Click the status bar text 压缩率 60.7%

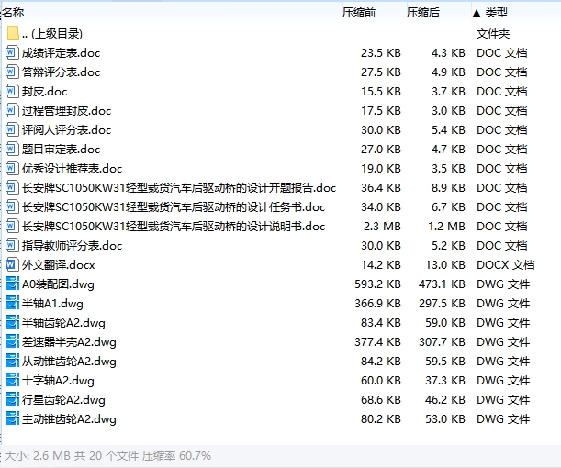176,456
